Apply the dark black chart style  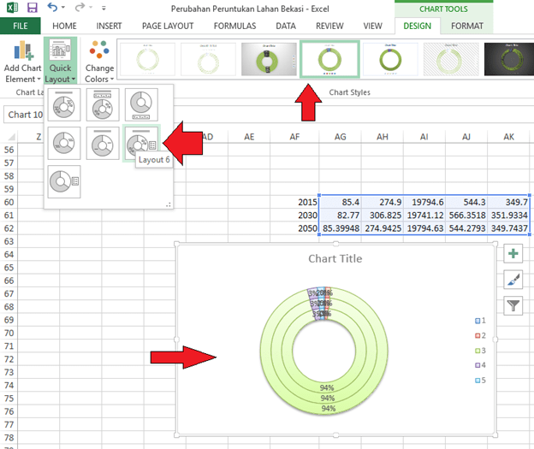point(509,60)
